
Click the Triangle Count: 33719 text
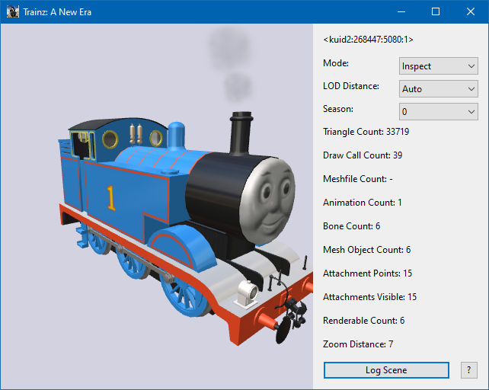(366, 132)
